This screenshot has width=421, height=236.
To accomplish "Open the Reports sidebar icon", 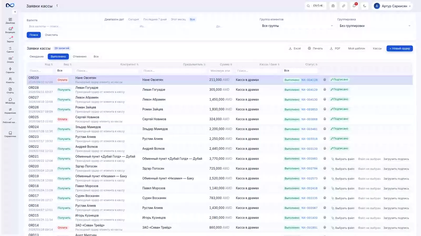I will (10, 90).
